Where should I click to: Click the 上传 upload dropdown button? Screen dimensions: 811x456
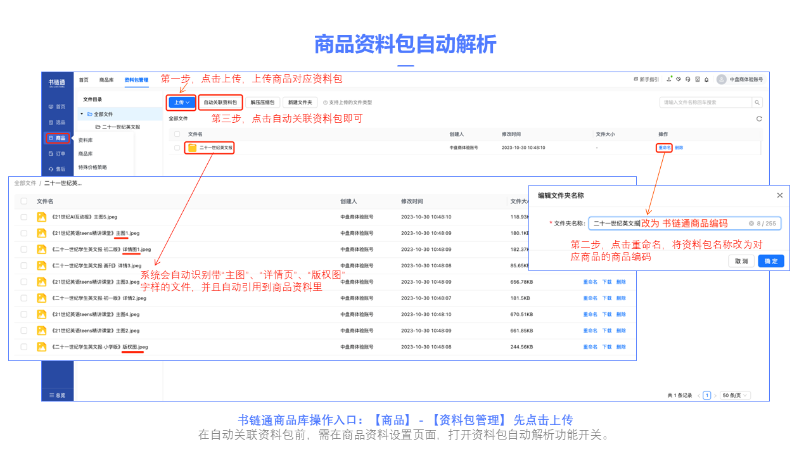pyautogui.click(x=182, y=102)
